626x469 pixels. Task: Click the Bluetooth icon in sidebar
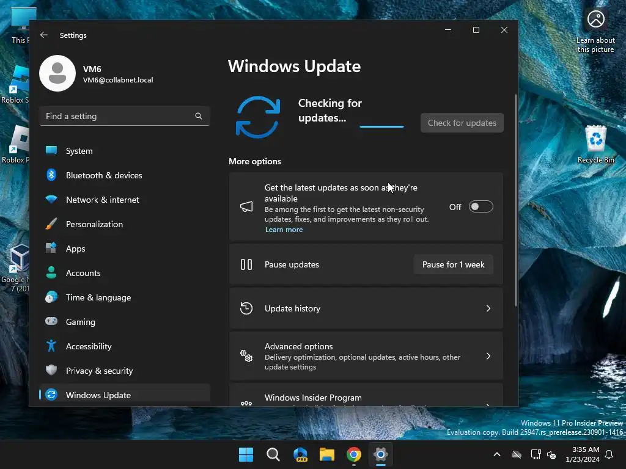[51, 175]
